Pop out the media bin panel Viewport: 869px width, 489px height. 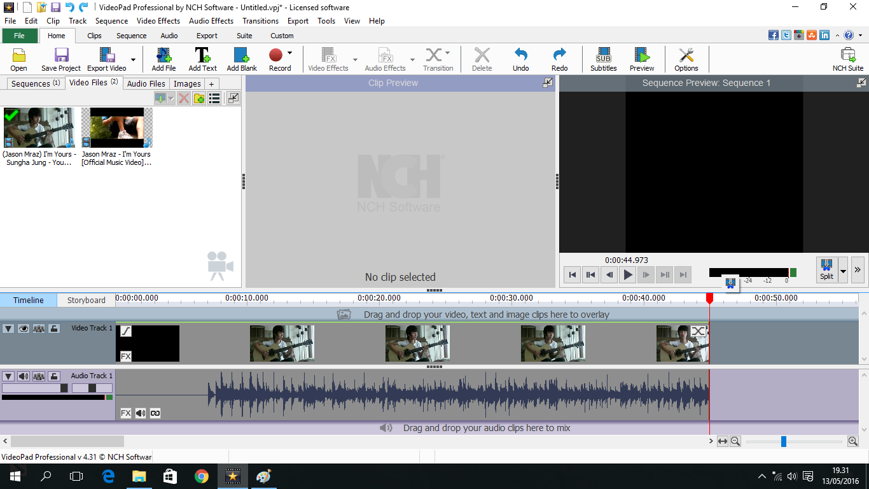pos(233,98)
